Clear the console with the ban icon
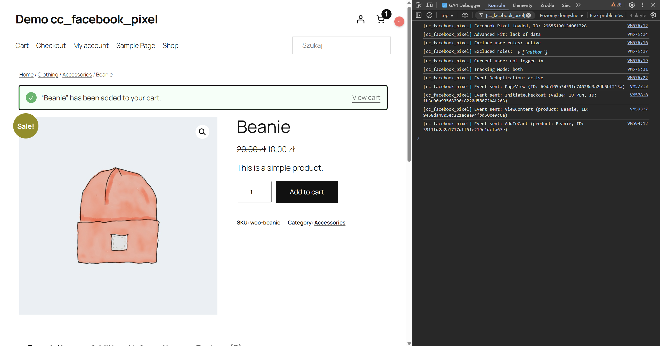 (x=429, y=15)
